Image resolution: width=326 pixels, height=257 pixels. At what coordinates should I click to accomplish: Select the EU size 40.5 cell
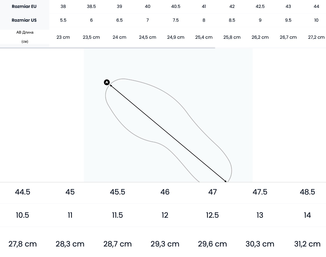[176, 7]
